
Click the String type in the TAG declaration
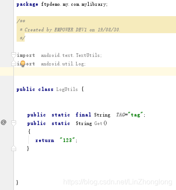click(x=102, y=115)
